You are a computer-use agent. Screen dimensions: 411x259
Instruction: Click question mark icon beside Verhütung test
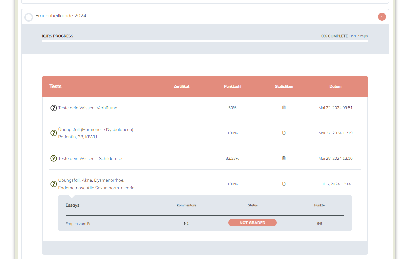tap(53, 108)
